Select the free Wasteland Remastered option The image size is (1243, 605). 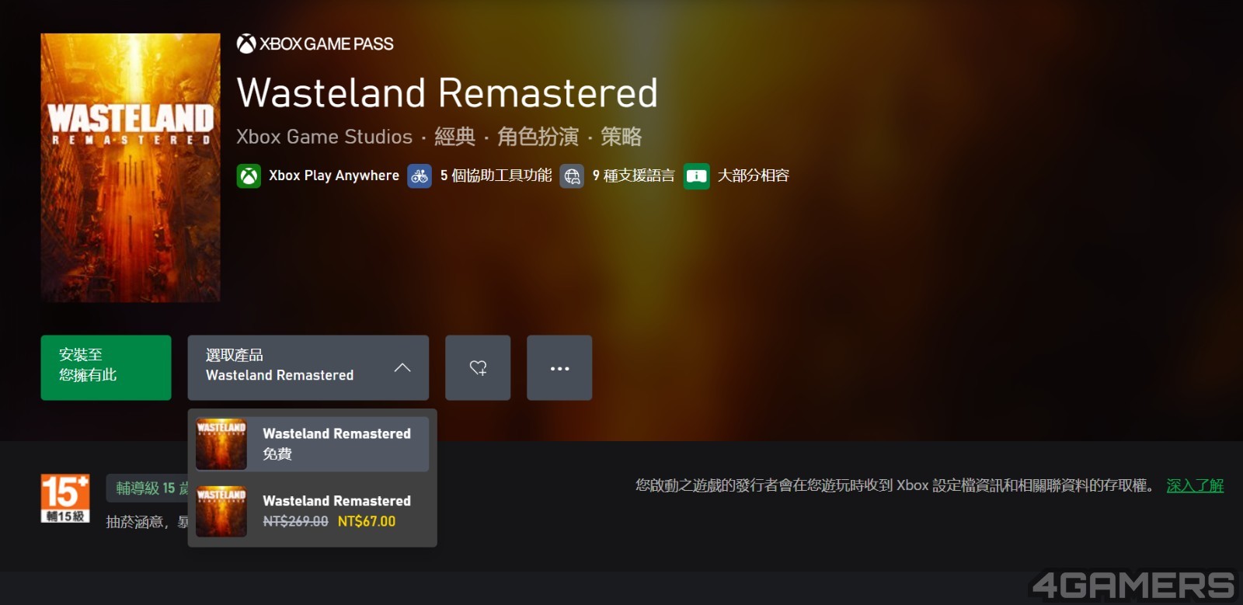coord(312,444)
